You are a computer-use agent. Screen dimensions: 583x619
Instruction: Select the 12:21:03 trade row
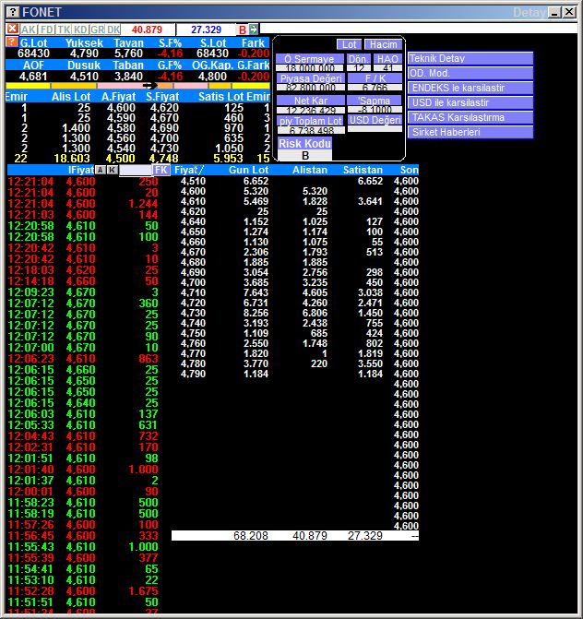coord(83,215)
